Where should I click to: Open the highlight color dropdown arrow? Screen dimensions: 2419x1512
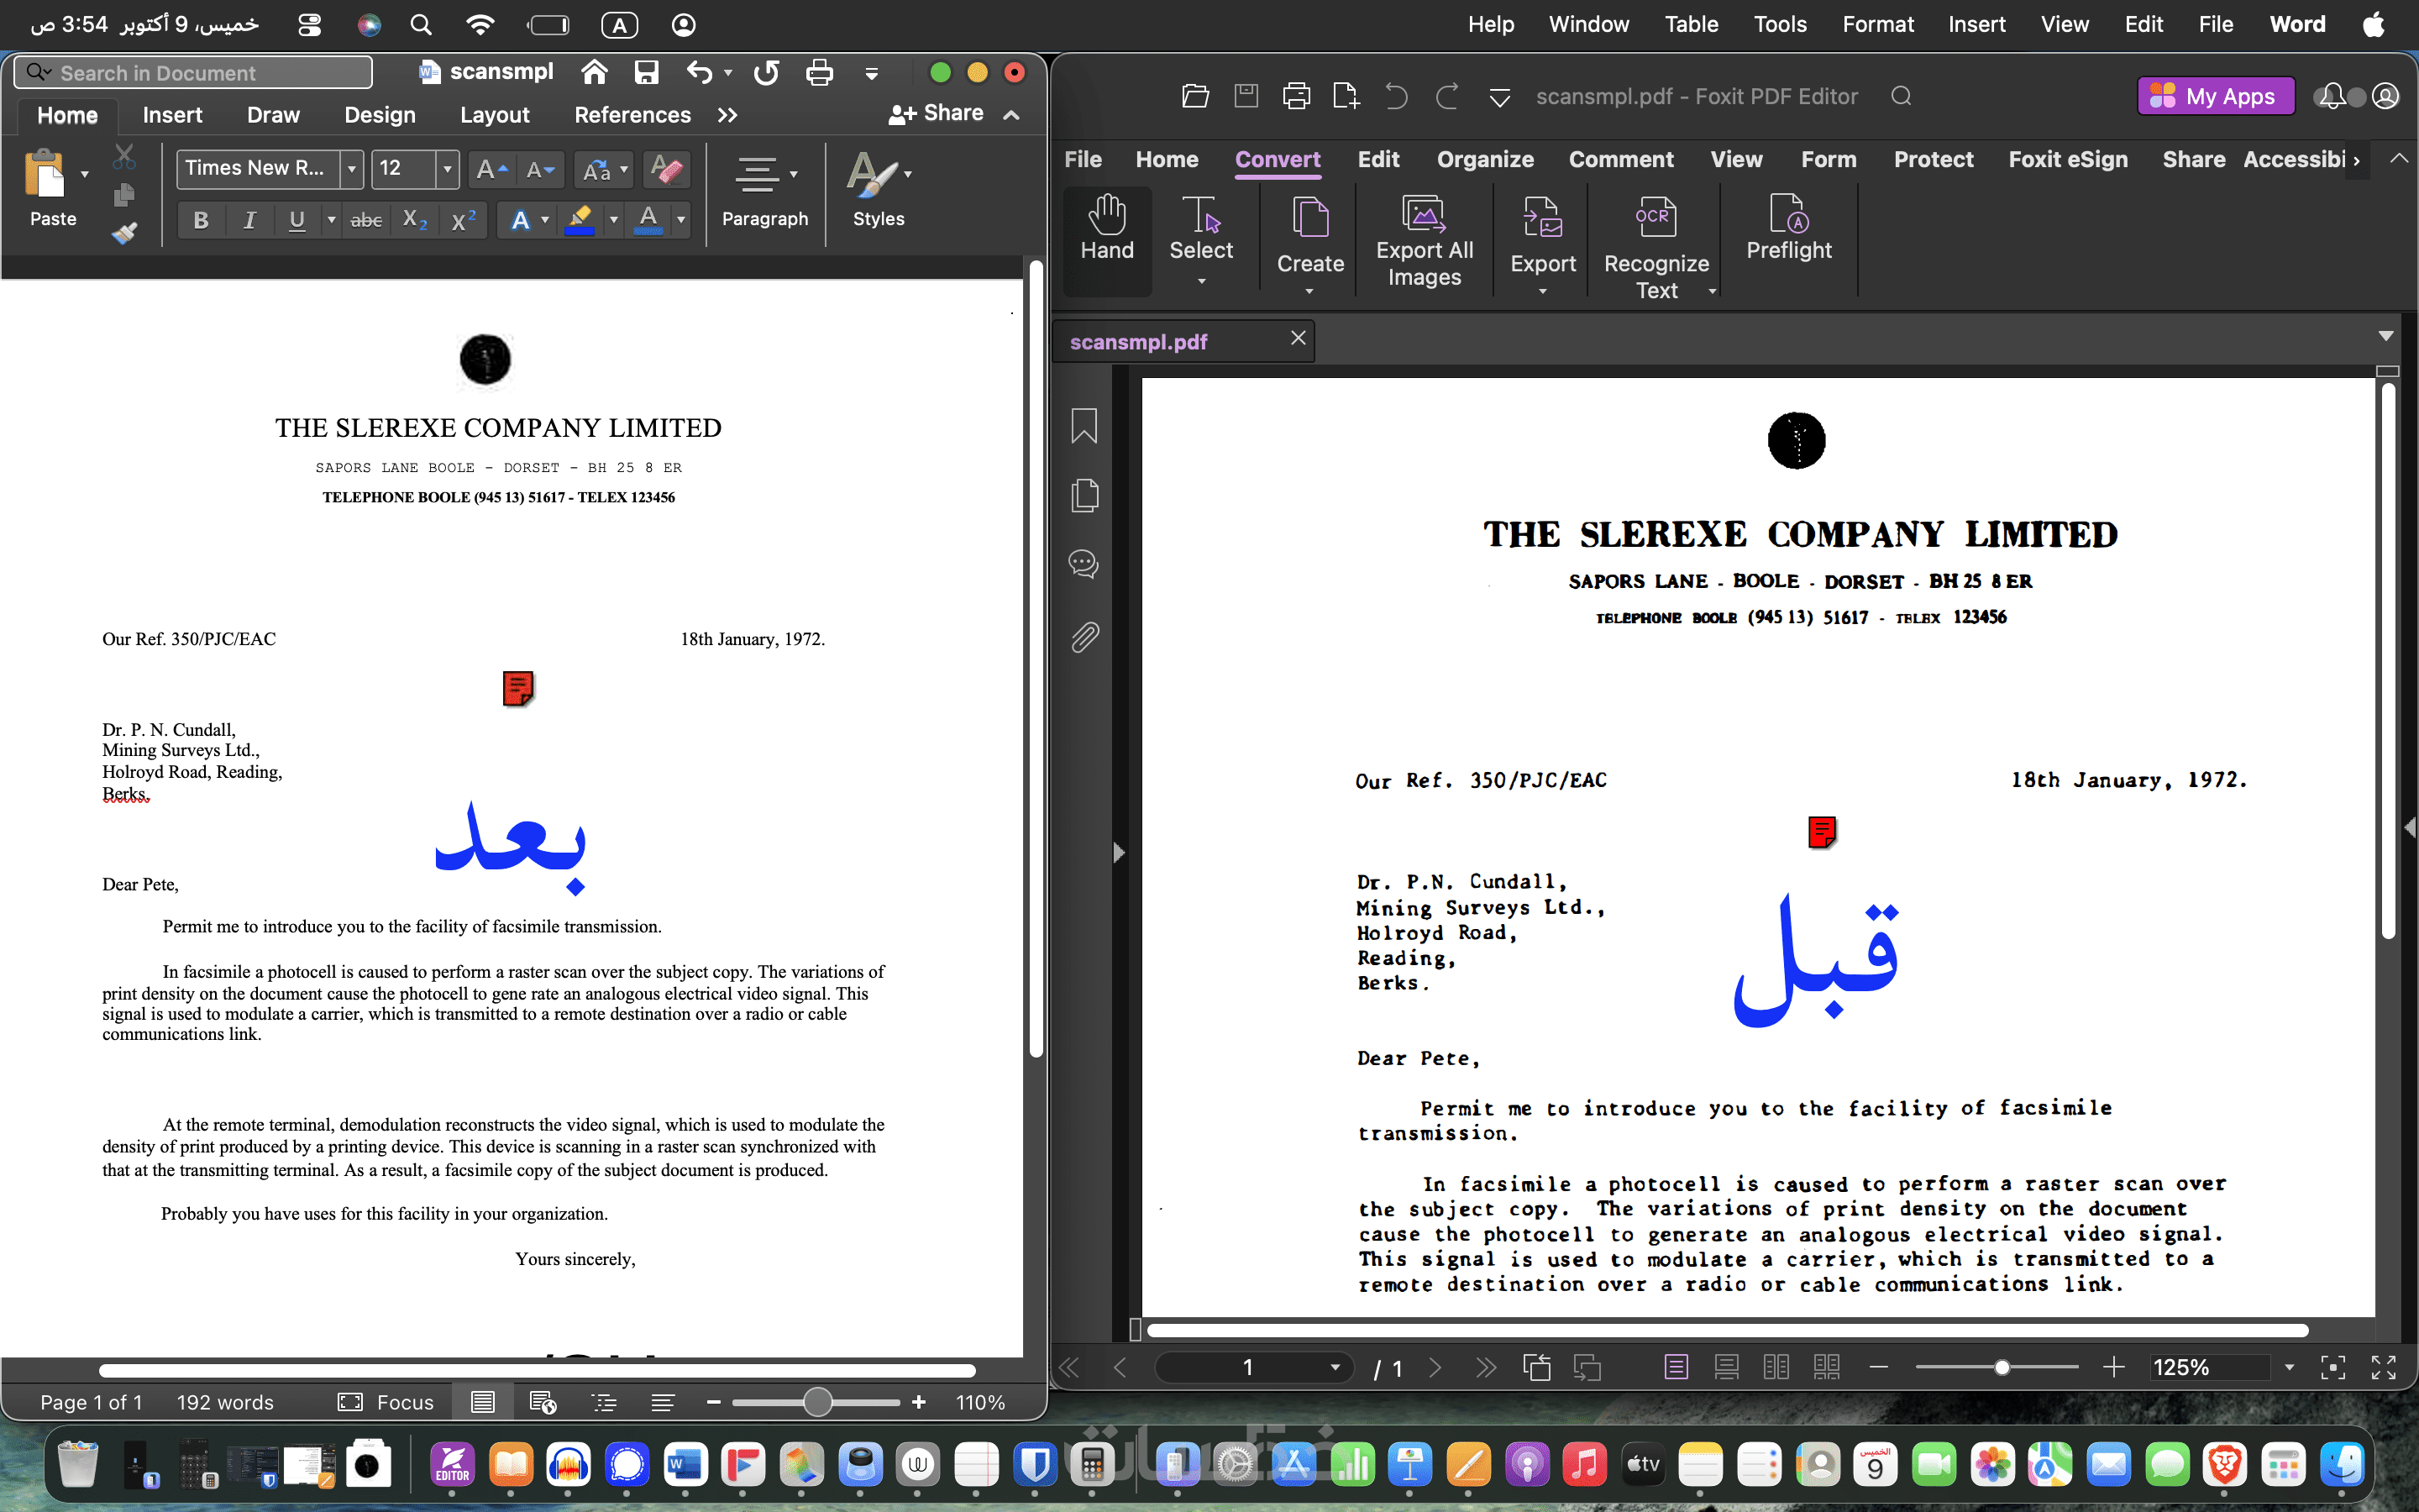coord(613,220)
